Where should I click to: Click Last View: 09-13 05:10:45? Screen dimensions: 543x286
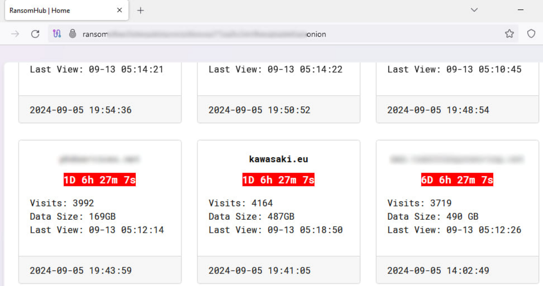[x=454, y=69]
